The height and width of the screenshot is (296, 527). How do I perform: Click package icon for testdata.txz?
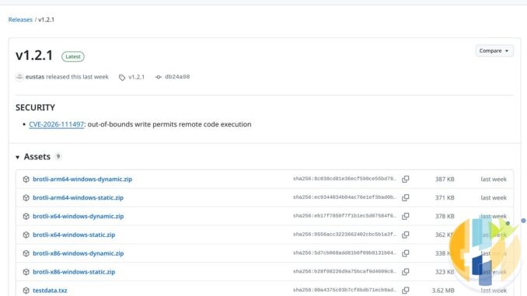click(26, 290)
